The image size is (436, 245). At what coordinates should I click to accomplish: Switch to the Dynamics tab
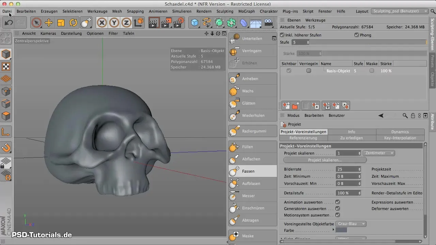pos(400,132)
